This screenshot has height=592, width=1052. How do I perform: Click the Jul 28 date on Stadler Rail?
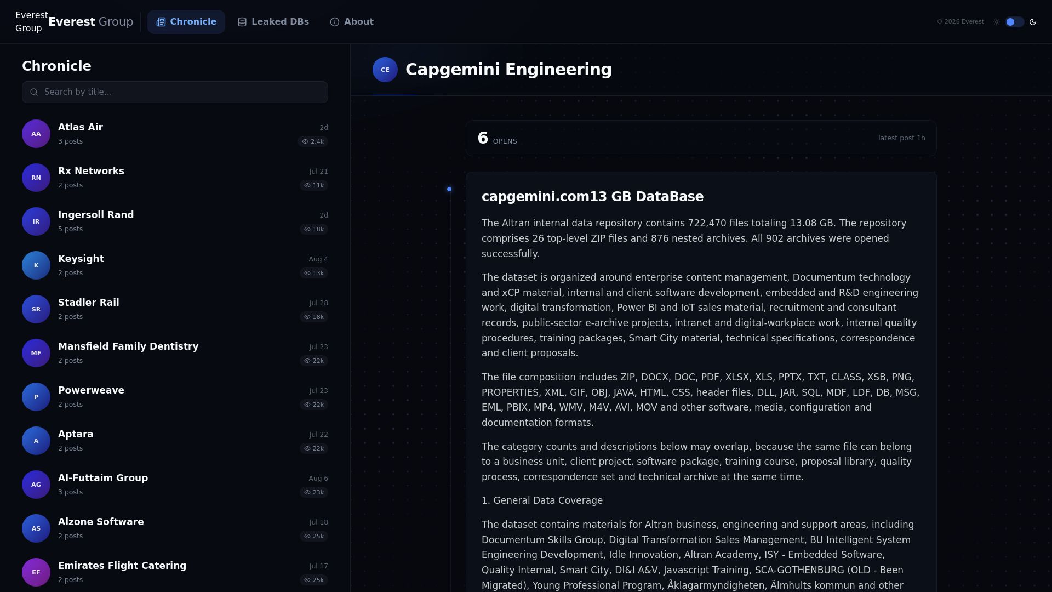coord(318,303)
